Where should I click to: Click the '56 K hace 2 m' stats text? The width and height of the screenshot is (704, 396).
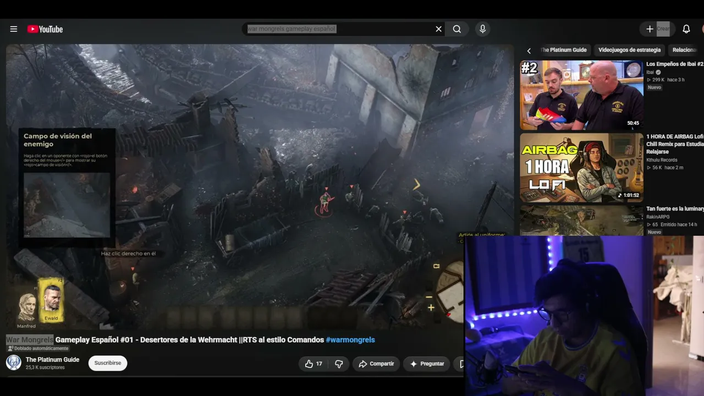[665, 168]
